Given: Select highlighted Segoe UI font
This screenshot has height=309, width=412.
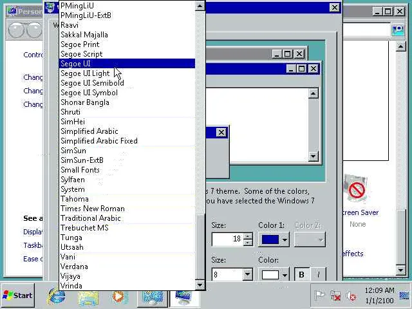Looking at the screenshot, I should pyautogui.click(x=127, y=64).
